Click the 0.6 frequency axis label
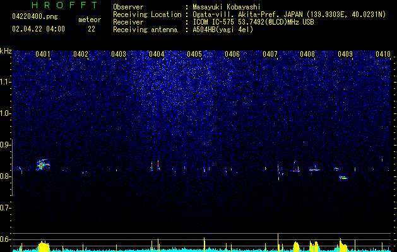Viewport: 397px width, 252px height. coord(5,239)
